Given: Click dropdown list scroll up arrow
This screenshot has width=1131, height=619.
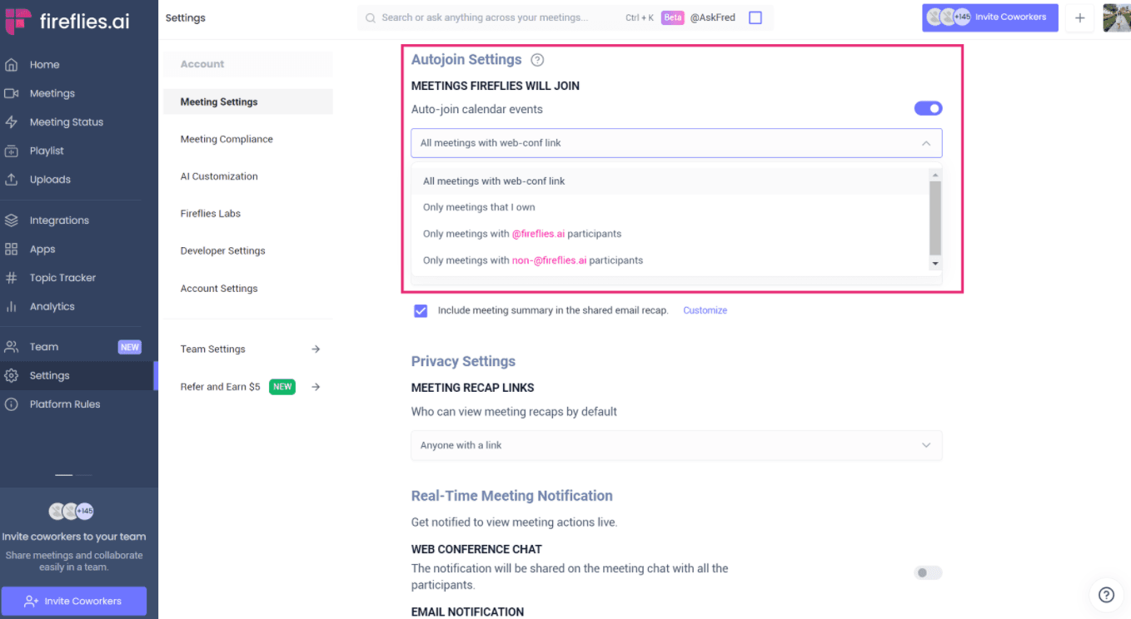Looking at the screenshot, I should pyautogui.click(x=935, y=175).
